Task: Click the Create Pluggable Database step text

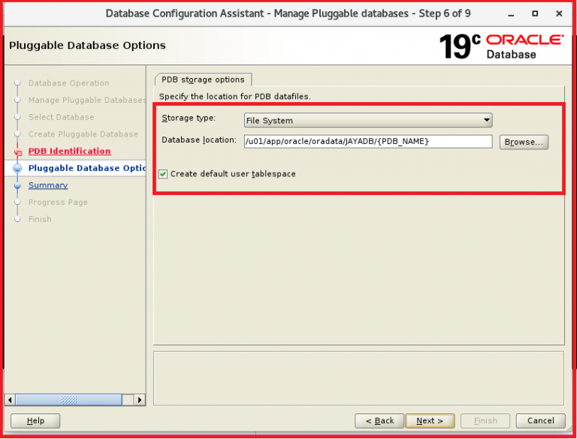Action: pos(83,134)
